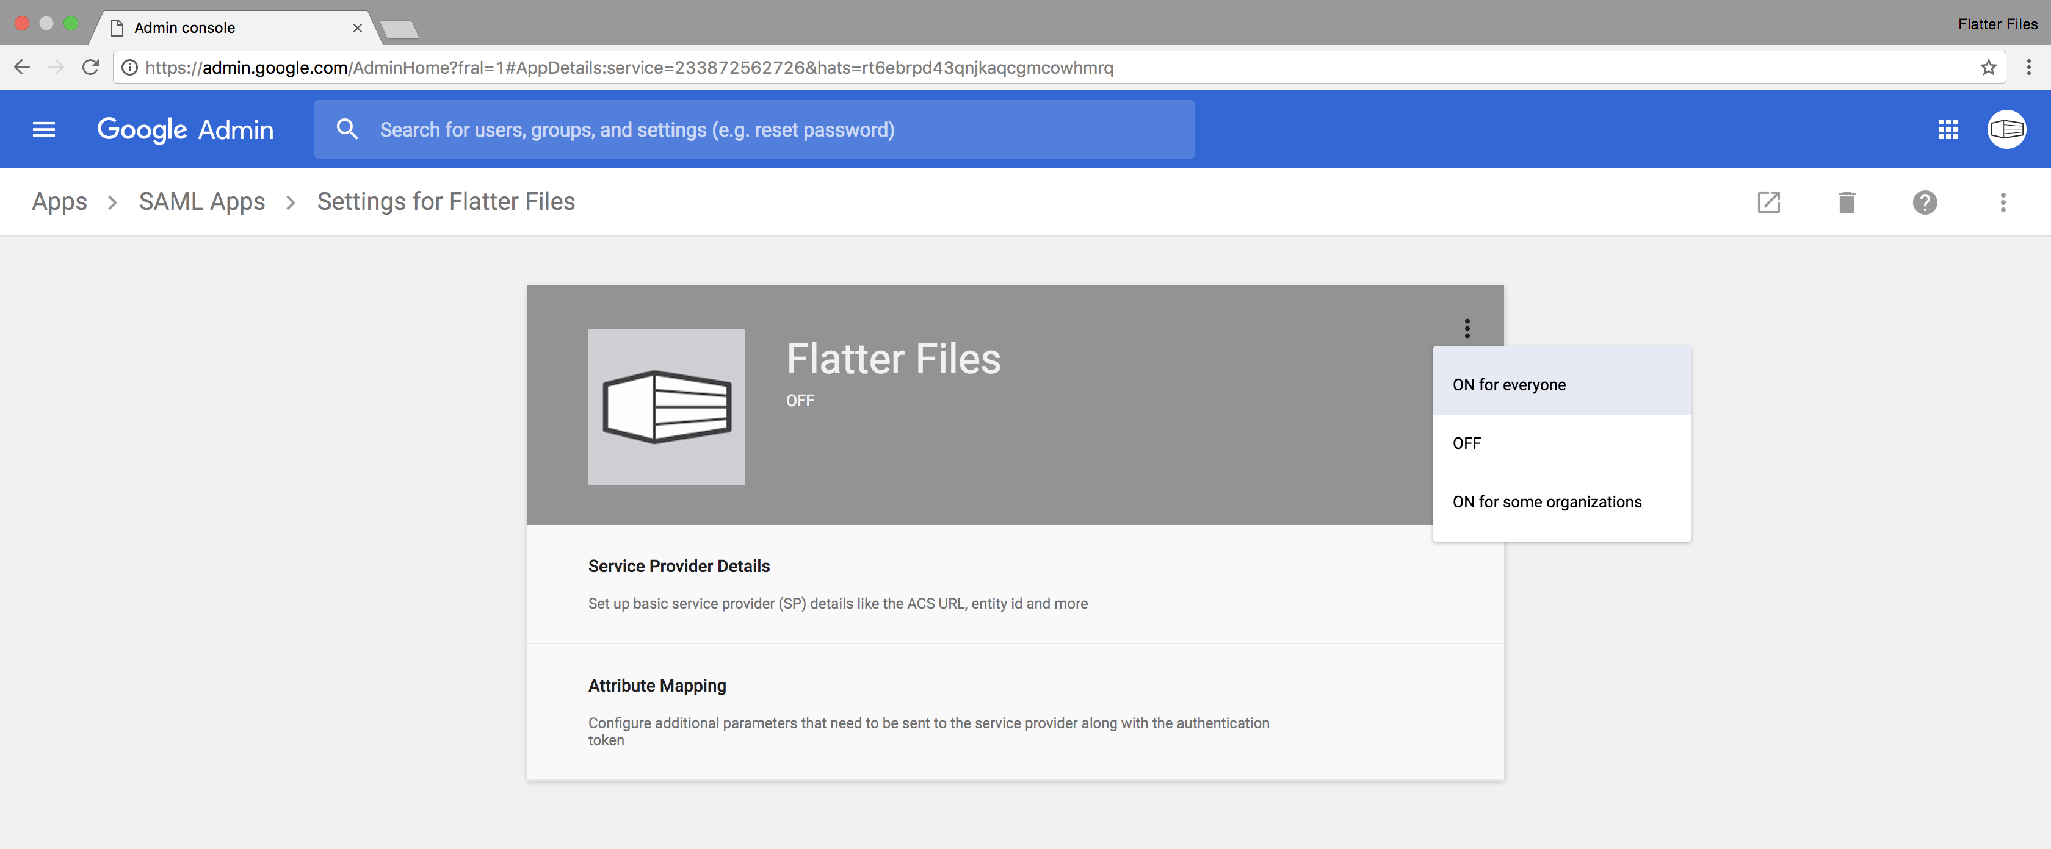Click the Flatter Files card title
The width and height of the screenshot is (2051, 849).
tap(893, 359)
